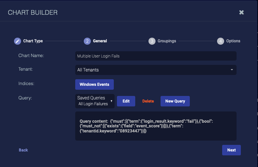Select the Windows Events index button

[x=94, y=84]
